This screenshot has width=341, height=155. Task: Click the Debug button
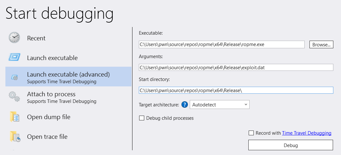[x=291, y=145]
